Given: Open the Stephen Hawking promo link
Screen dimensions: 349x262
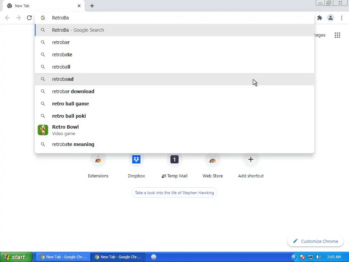Looking at the screenshot, I should (x=174, y=193).
